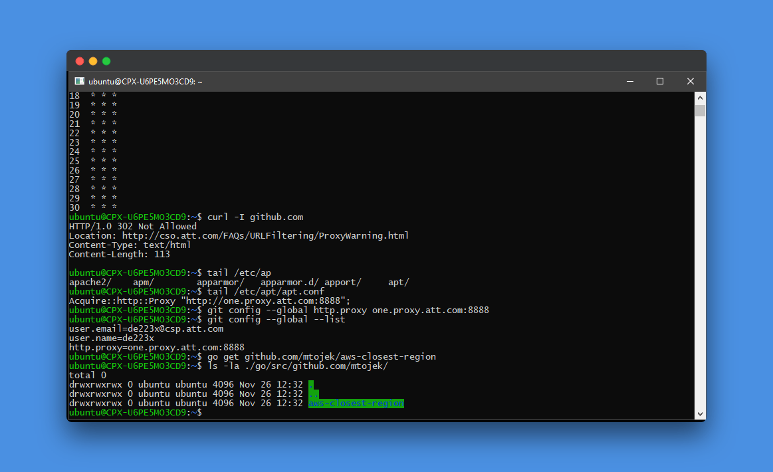Click the proxy address one.proxy.att.com:8888
The height and width of the screenshot is (472, 773).
click(432, 310)
